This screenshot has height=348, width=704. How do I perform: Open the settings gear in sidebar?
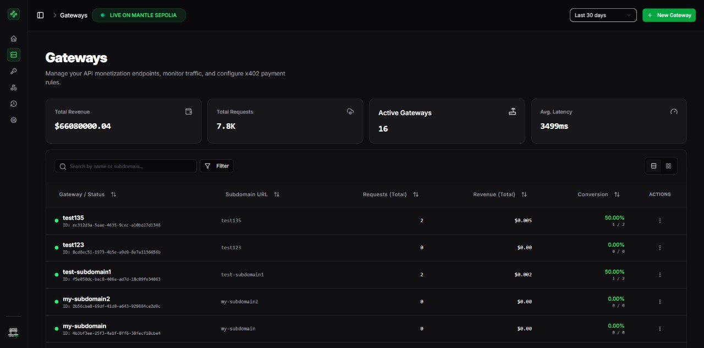tap(14, 120)
